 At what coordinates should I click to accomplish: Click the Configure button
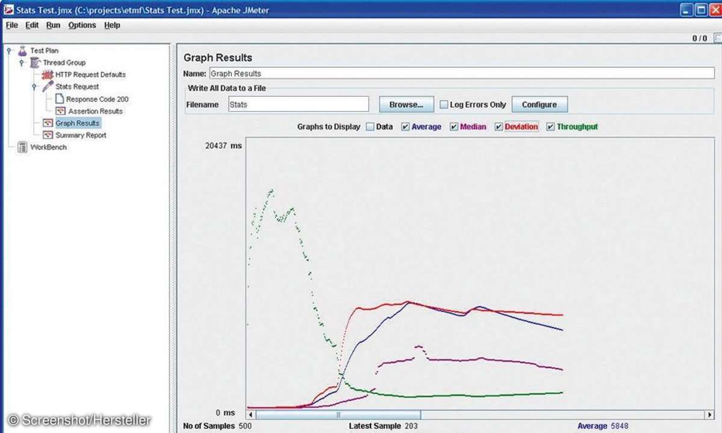point(539,105)
